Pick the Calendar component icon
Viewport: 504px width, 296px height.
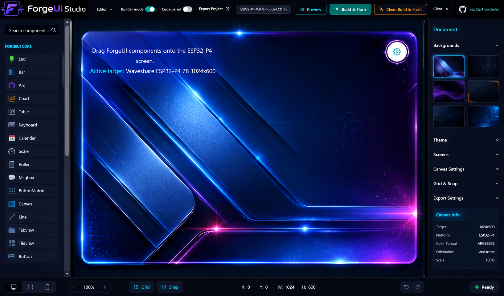(x=12, y=138)
